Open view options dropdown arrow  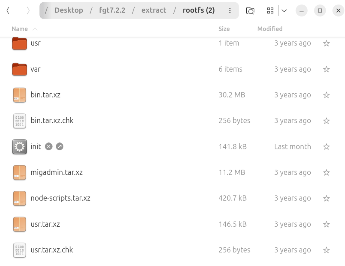(284, 10)
